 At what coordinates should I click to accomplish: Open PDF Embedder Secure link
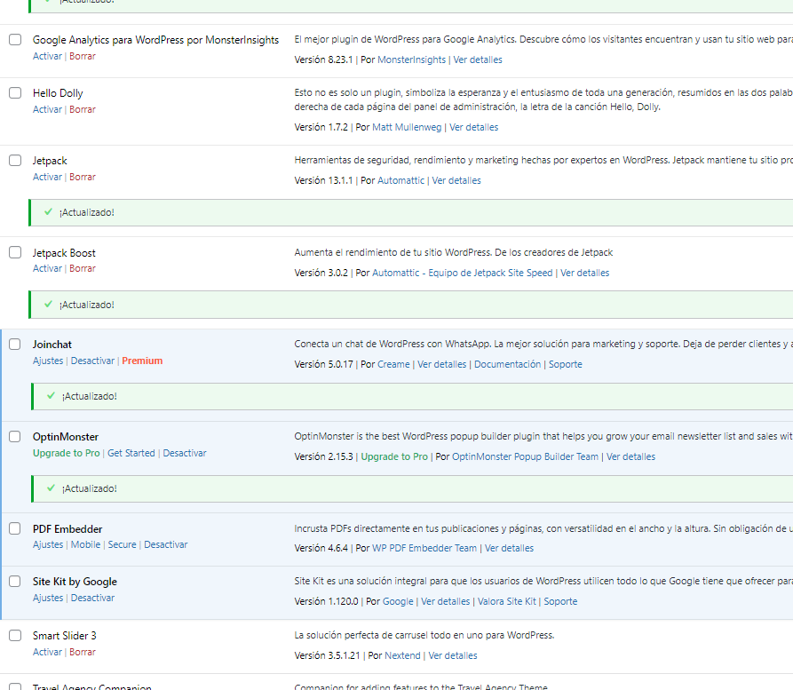(122, 544)
